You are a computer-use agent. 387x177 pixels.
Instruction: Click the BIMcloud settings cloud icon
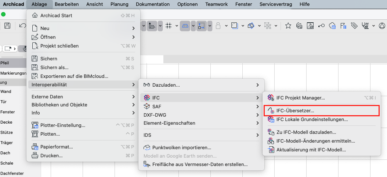pos(332,26)
